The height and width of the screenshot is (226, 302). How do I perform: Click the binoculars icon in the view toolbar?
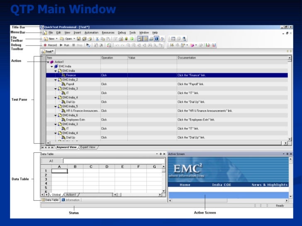coord(151,39)
